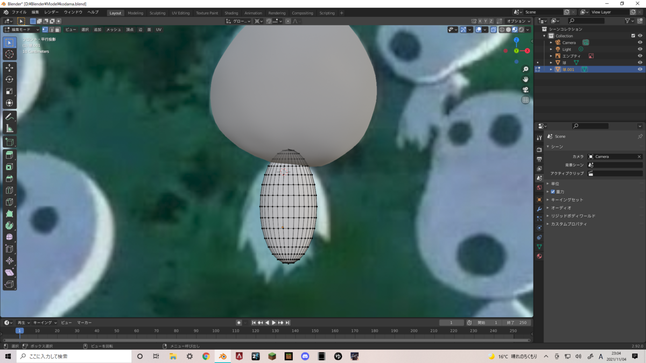This screenshot has width=646, height=363.
Task: Open the レンダー menu
Action: point(52,12)
